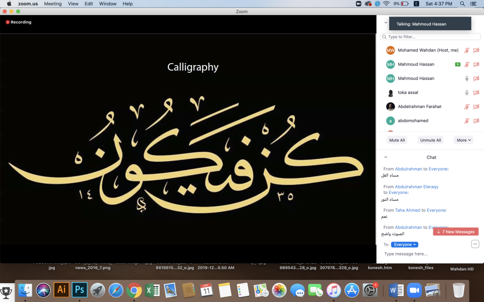This screenshot has height=302, width=484.
Task: Open the More dropdown in participants panel
Action: 463,140
